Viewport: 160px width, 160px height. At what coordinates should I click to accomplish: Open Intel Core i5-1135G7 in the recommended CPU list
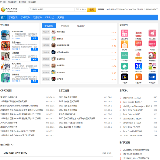pyautogui.click(x=132, y=98)
